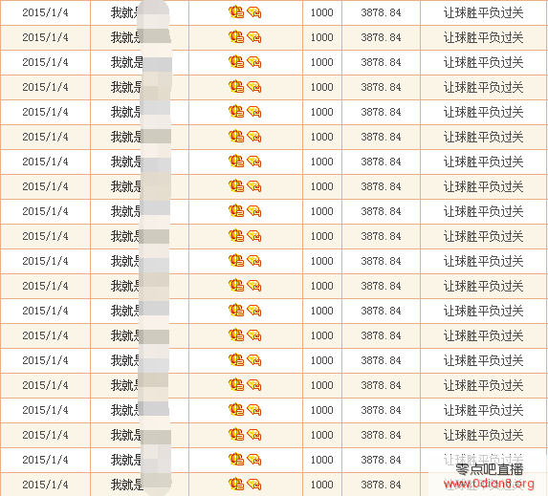
Task: Click the crown icon in the top row
Action: pyautogui.click(x=236, y=12)
